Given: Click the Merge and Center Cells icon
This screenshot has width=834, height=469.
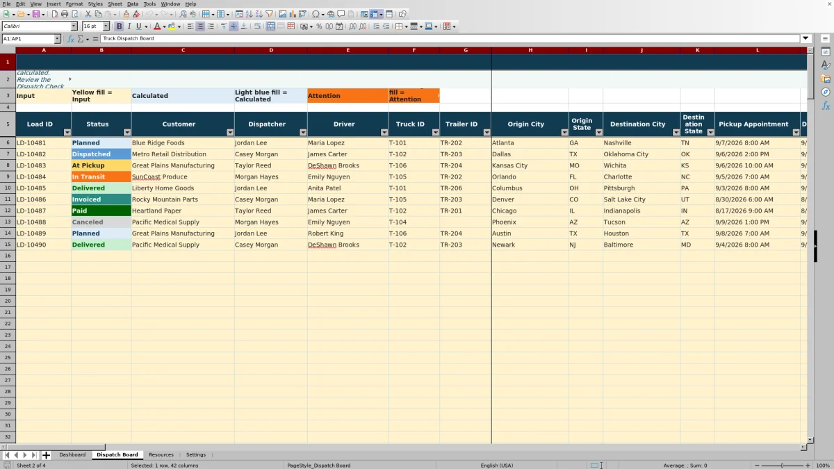Looking at the screenshot, I should coord(271,26).
